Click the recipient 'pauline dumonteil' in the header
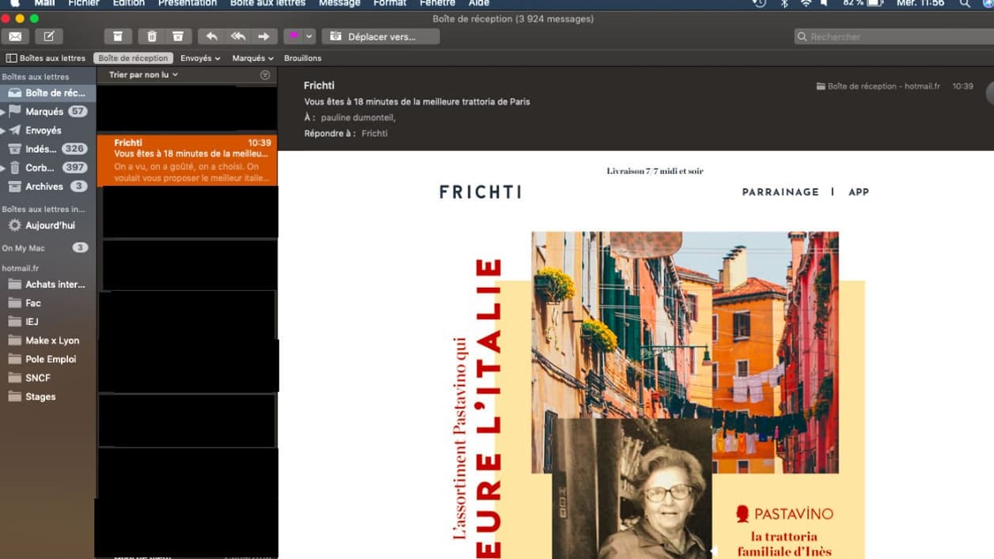994x559 pixels. click(x=358, y=118)
